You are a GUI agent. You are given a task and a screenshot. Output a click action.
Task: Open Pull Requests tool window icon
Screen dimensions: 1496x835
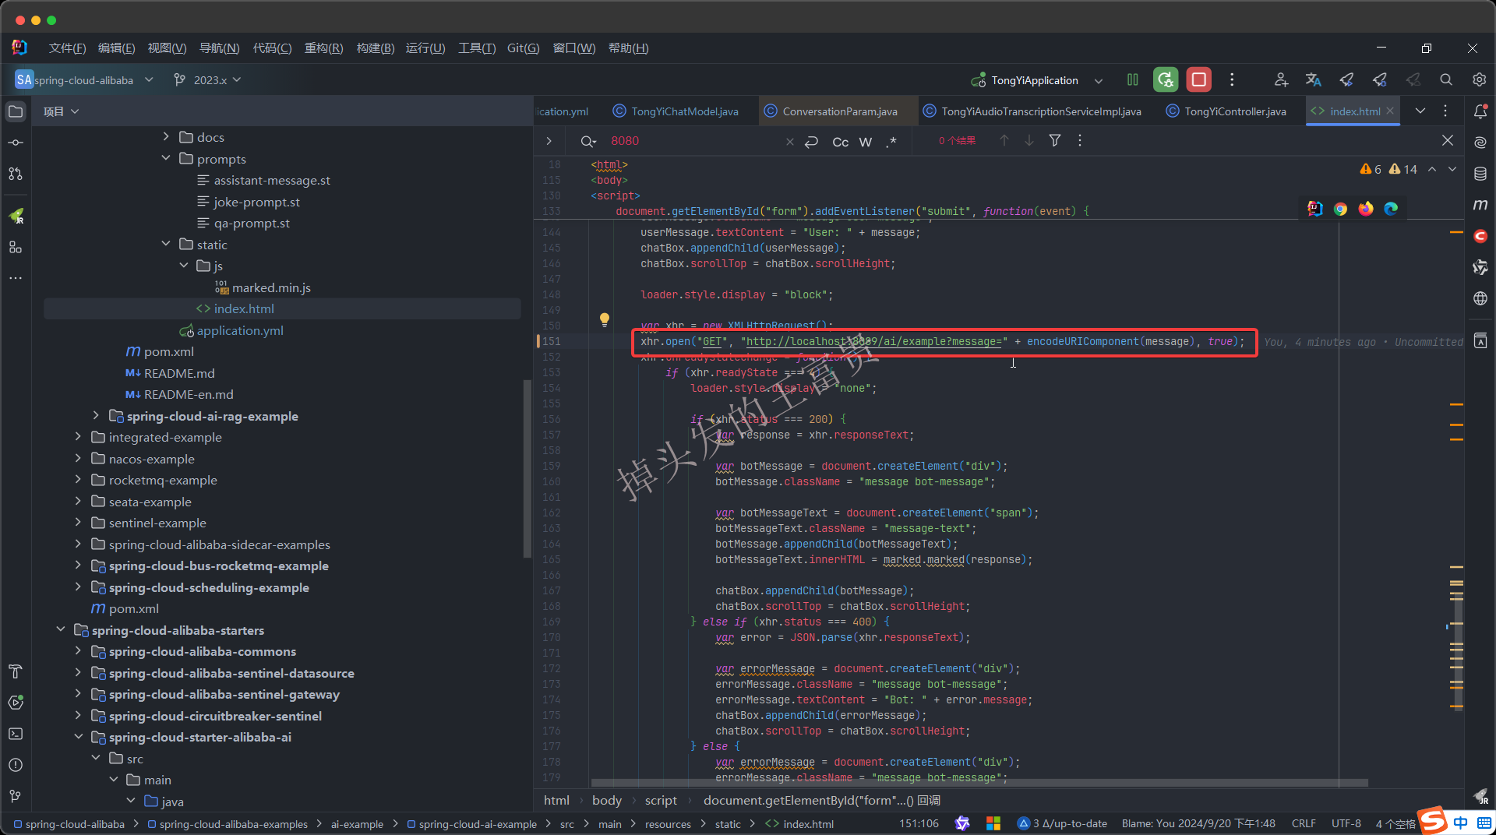click(16, 174)
